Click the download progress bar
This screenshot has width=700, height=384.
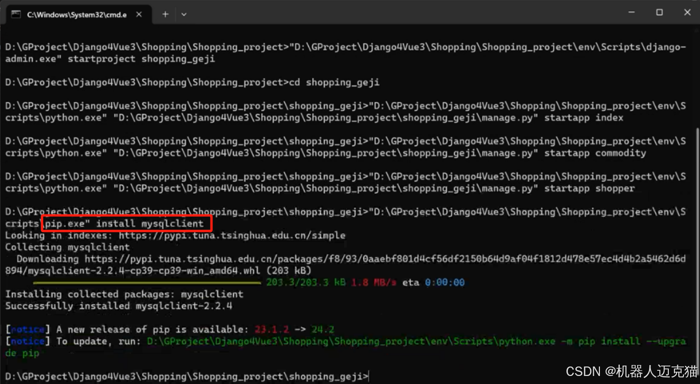tap(147, 282)
